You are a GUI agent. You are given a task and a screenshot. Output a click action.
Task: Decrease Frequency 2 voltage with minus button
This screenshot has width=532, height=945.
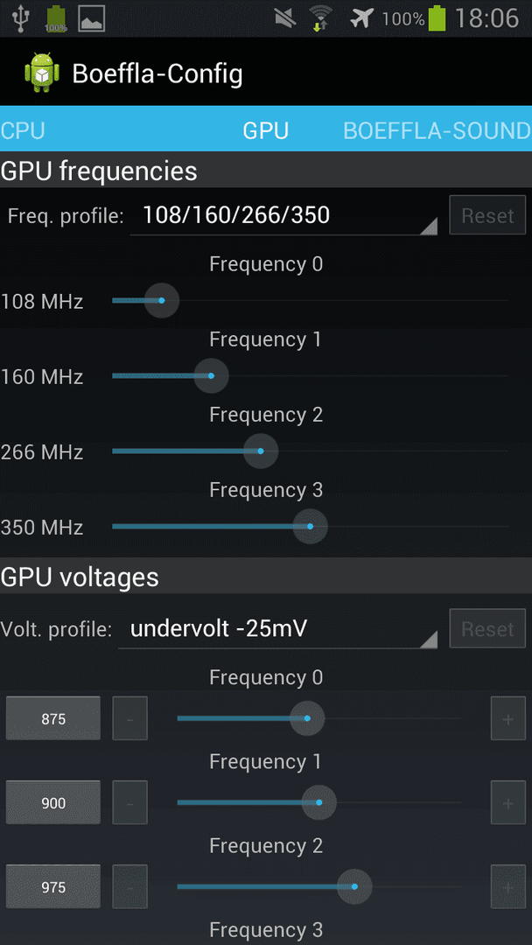(130, 886)
